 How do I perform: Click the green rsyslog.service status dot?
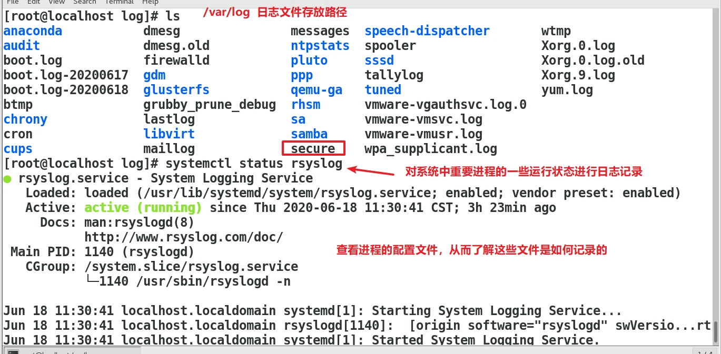point(7,179)
